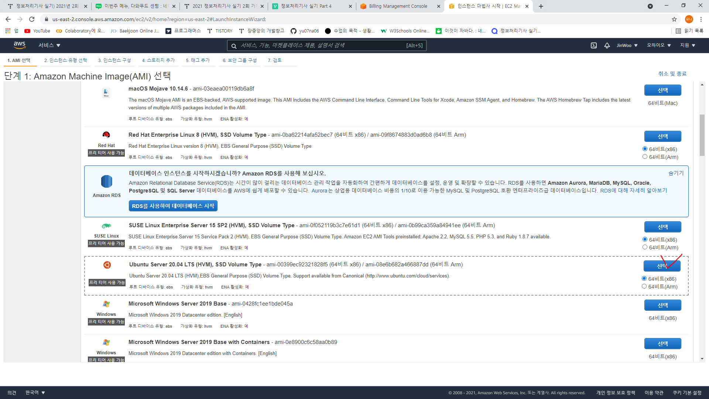Click the browser address bar URL
The width and height of the screenshot is (709, 399).
point(159,19)
